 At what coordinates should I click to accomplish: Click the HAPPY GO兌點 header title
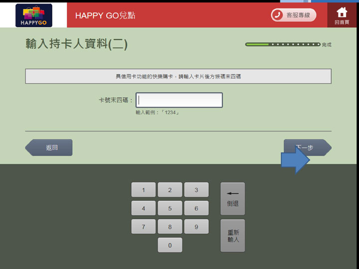click(105, 15)
